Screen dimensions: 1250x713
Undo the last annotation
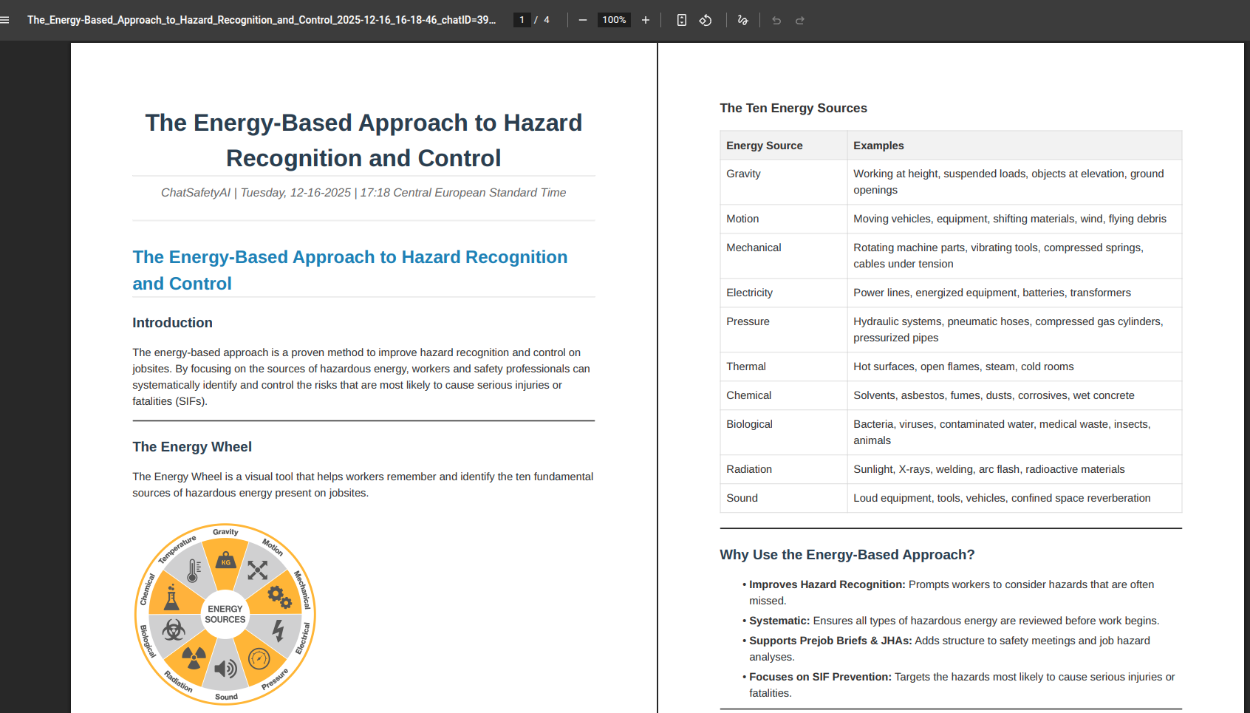point(776,20)
